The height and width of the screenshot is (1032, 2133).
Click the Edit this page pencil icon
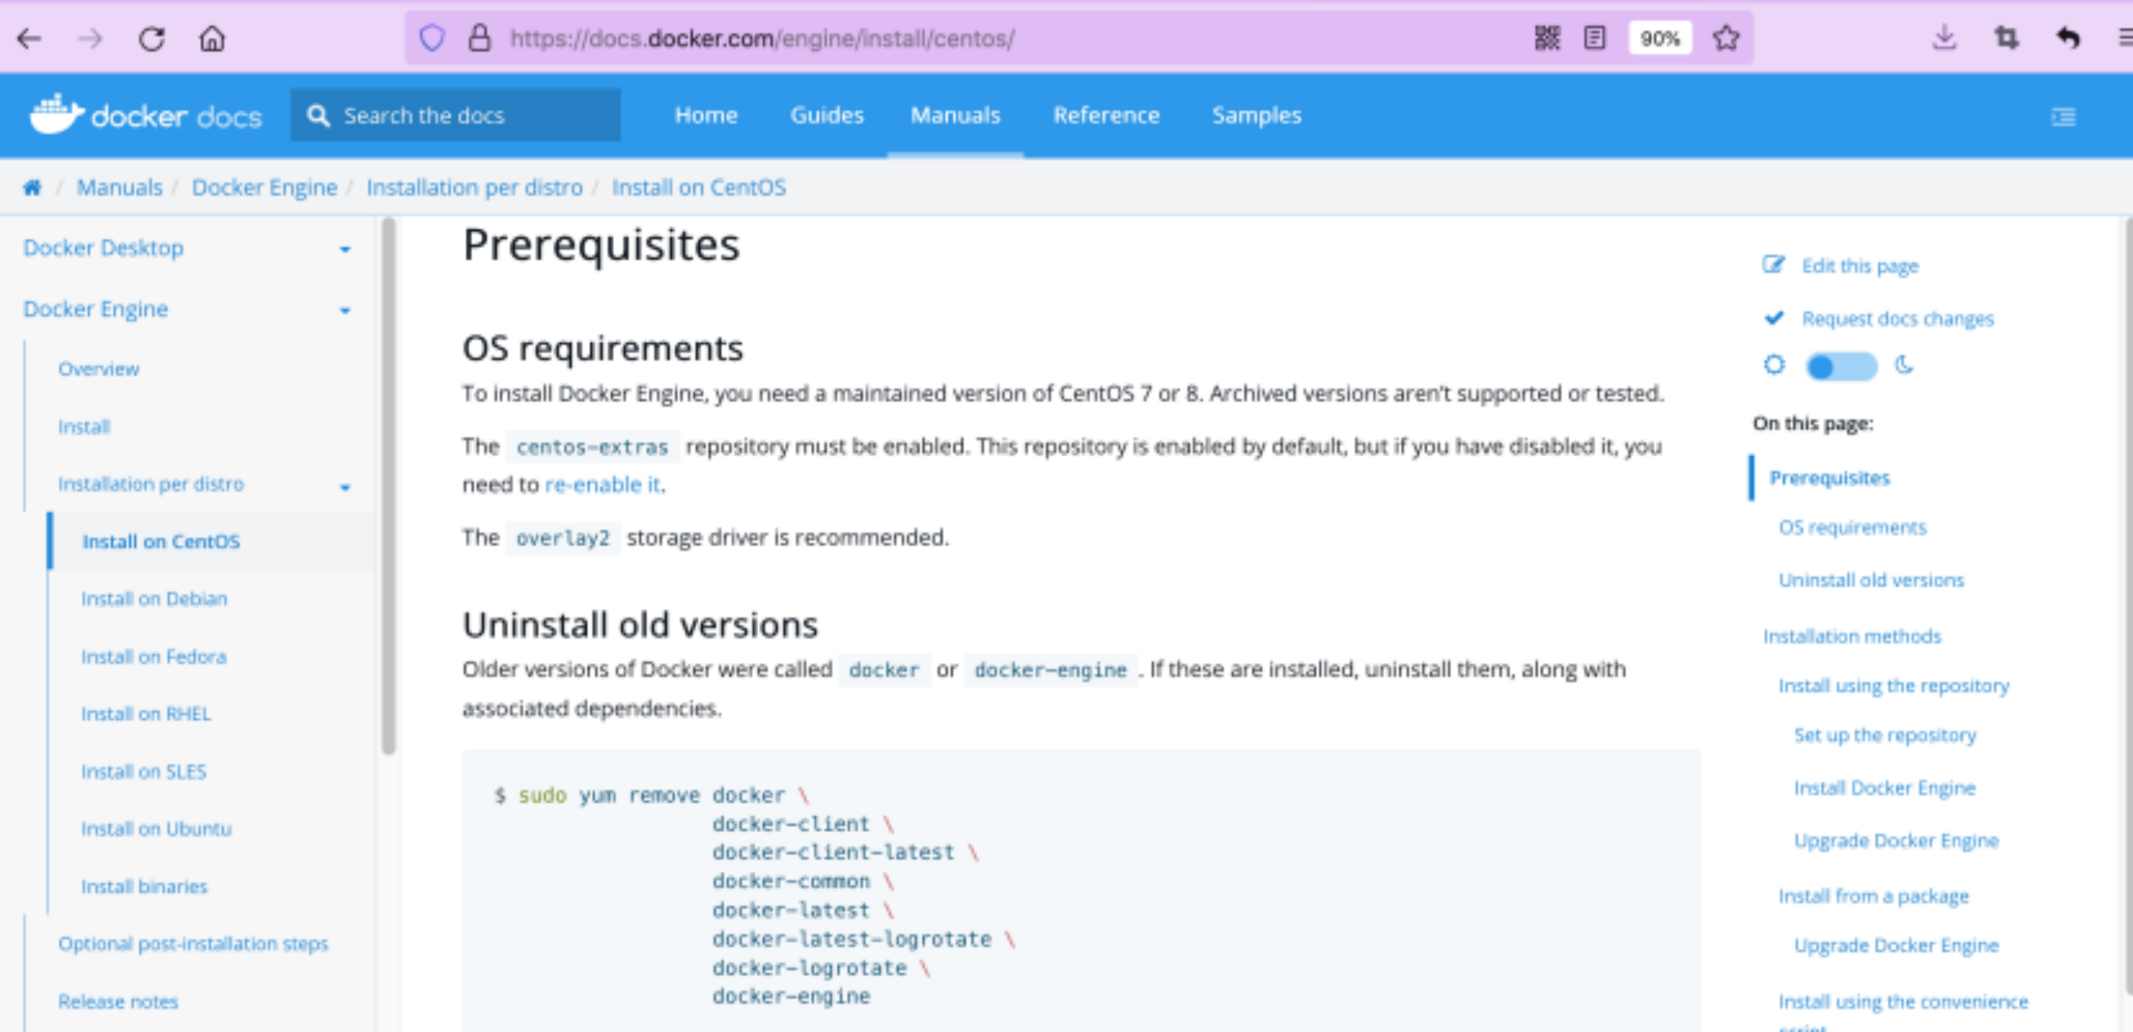1773,265
